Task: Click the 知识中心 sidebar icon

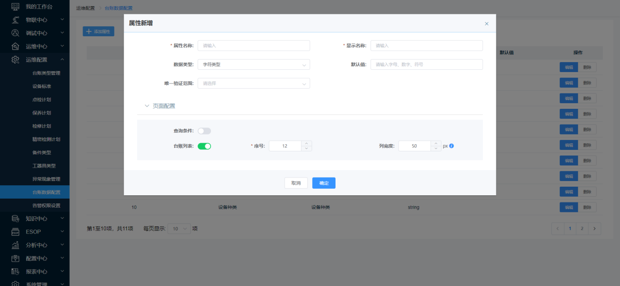Action: 15,218
